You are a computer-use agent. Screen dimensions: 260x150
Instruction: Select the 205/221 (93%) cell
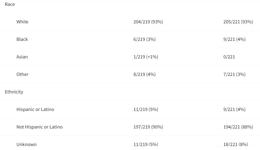pyautogui.click(x=238, y=22)
